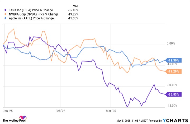Click the Motley Fool jester hat icon

pyautogui.click(x=23, y=117)
